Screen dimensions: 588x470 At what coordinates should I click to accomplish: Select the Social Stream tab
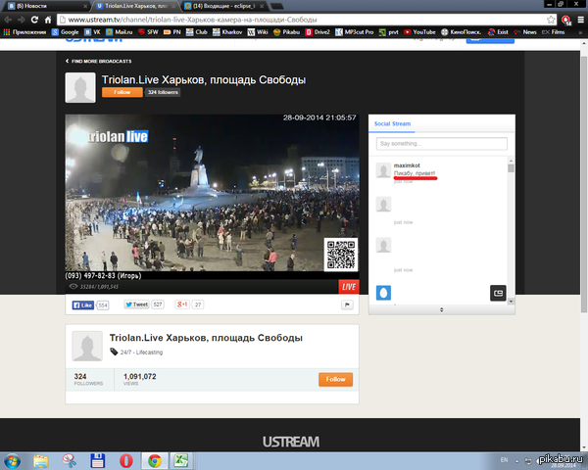point(392,125)
